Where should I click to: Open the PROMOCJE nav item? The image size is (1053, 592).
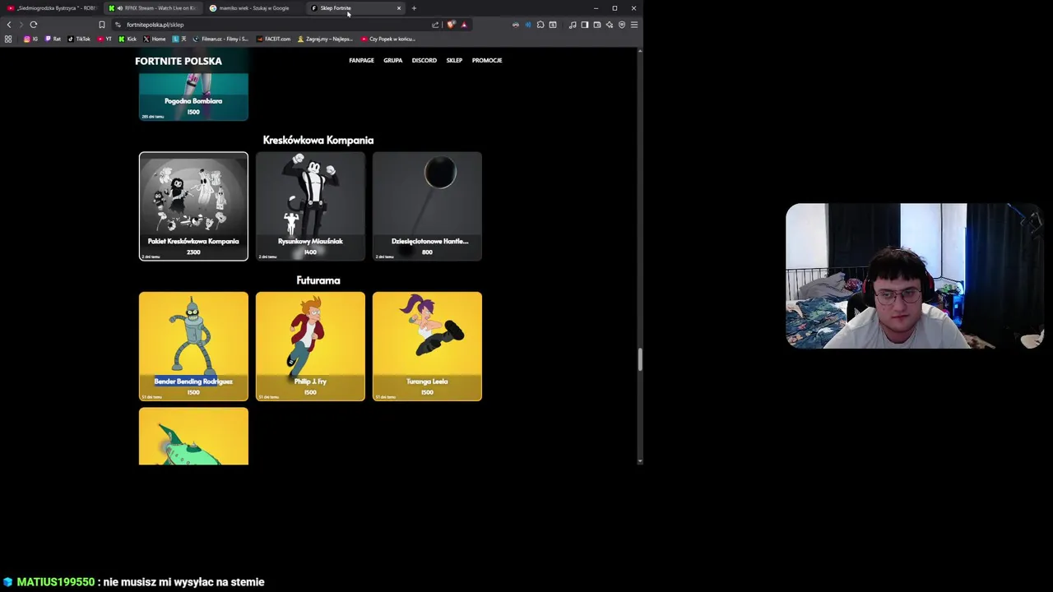tap(487, 60)
